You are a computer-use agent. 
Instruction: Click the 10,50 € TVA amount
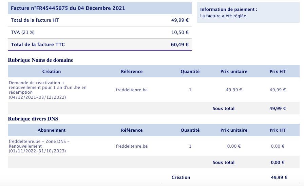coord(180,33)
